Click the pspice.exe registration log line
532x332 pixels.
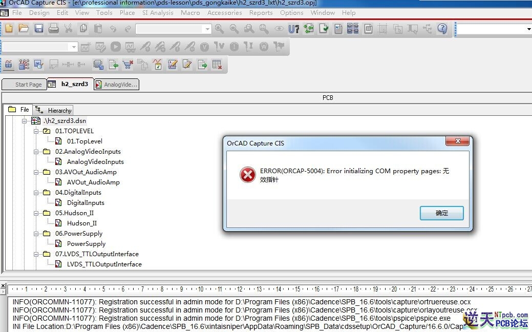[231, 318]
